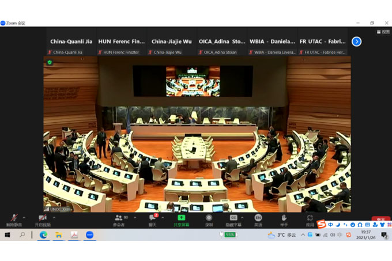The image size is (392, 261).
Task: Click the Sogou input S logo
Action: click(x=322, y=224)
